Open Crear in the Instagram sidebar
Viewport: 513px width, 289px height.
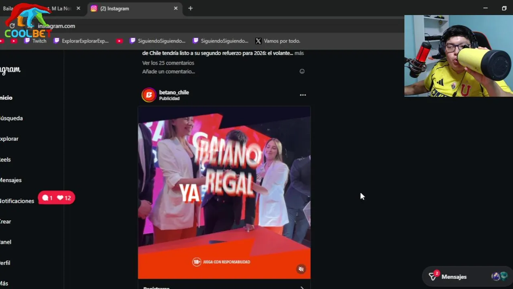6,221
